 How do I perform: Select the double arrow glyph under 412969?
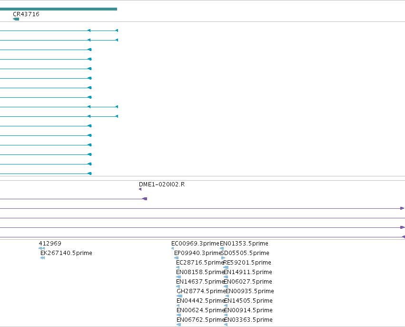pos(41,248)
